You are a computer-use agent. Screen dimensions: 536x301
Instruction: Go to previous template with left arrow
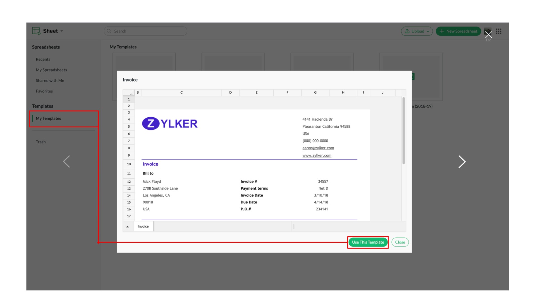click(x=66, y=162)
